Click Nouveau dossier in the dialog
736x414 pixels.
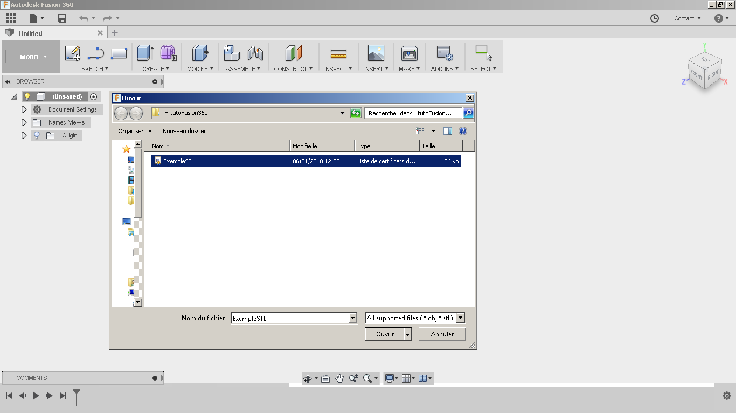[184, 131]
